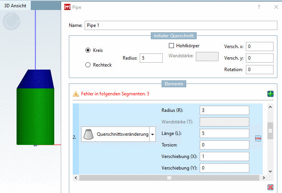
Task: Click the 'Elemente' group label
Action: click(x=174, y=84)
